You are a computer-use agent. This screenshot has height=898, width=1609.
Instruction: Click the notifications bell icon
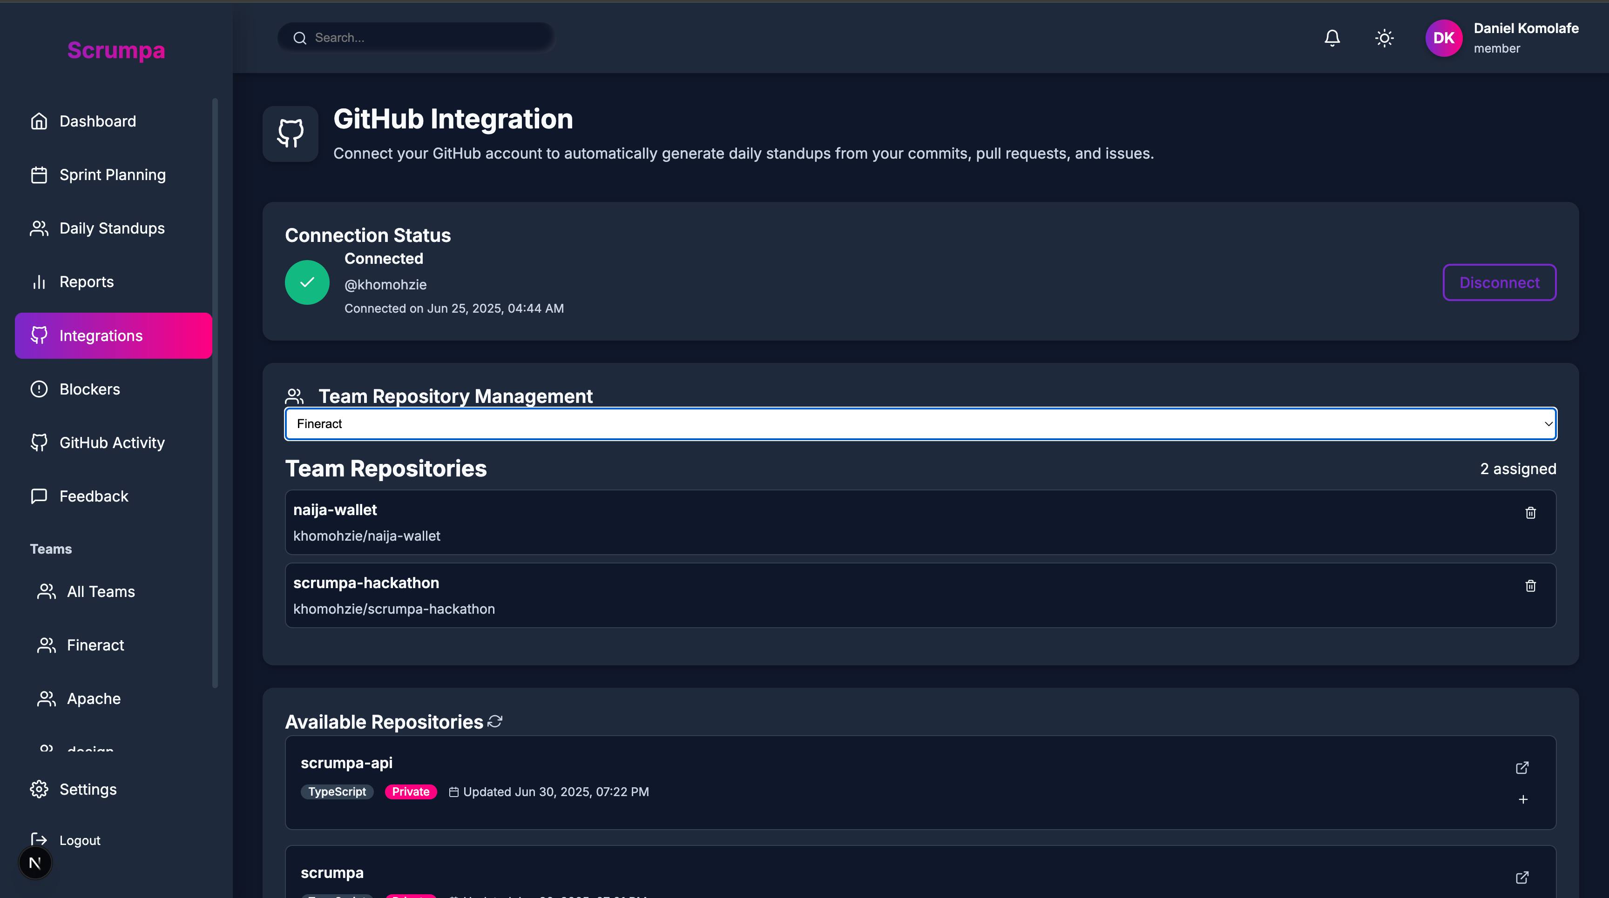click(1332, 38)
